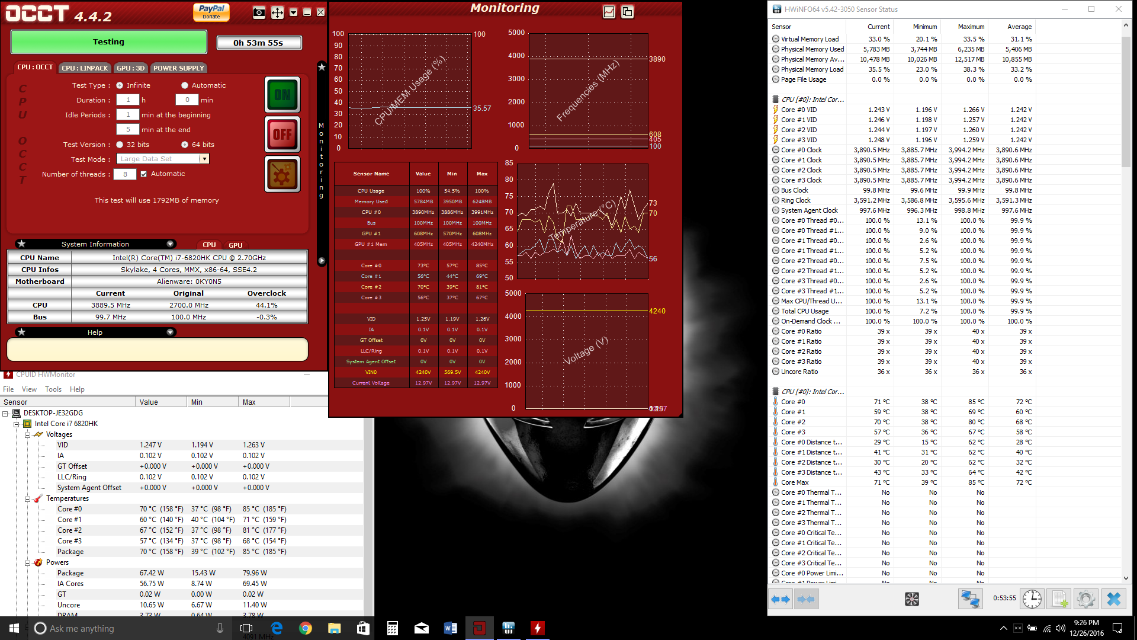Collapse the Temperatures tree group
This screenshot has height=640, width=1137.
click(x=27, y=499)
